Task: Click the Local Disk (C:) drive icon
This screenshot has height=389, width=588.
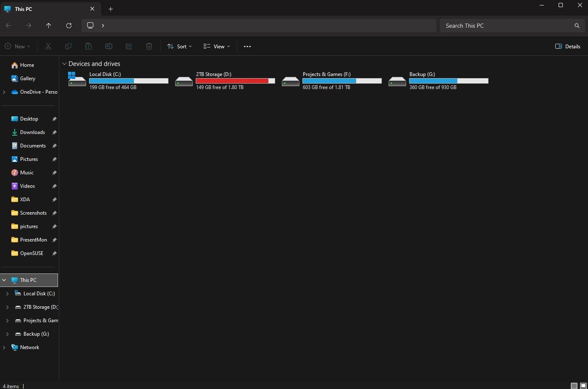Action: pyautogui.click(x=77, y=79)
